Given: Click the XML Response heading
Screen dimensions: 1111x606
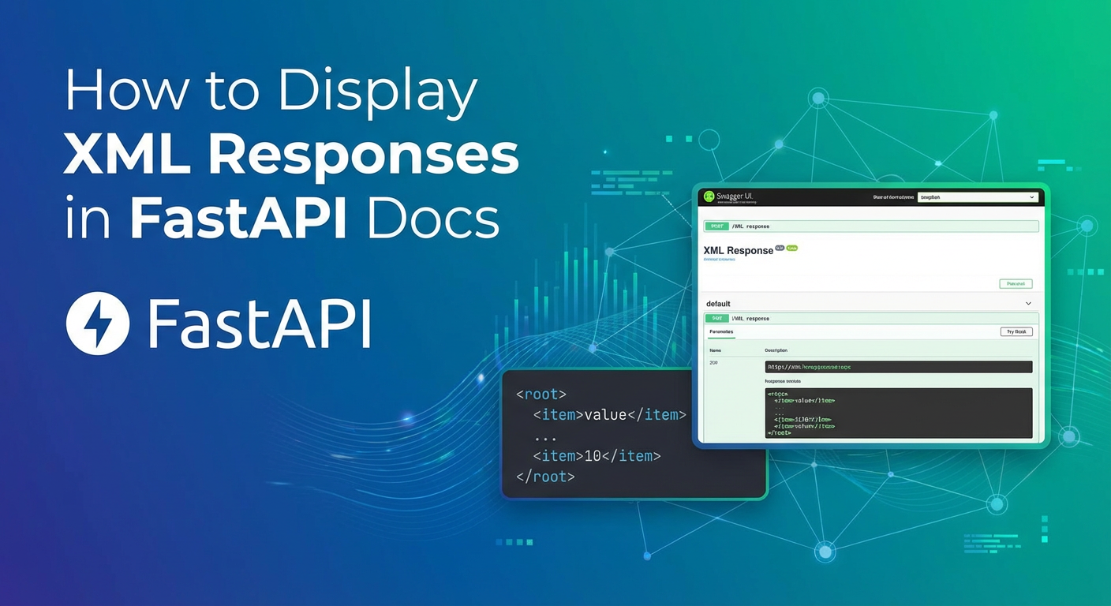Looking at the screenshot, I should pos(738,251).
